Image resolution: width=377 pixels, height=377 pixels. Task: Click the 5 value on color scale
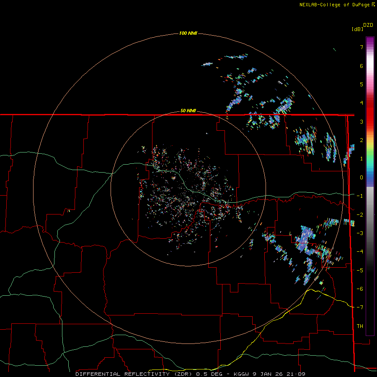pyautogui.click(x=362, y=84)
